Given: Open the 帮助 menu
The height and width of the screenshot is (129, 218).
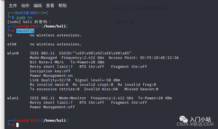Looking at the screenshot, I should pyautogui.click(x=63, y=6).
